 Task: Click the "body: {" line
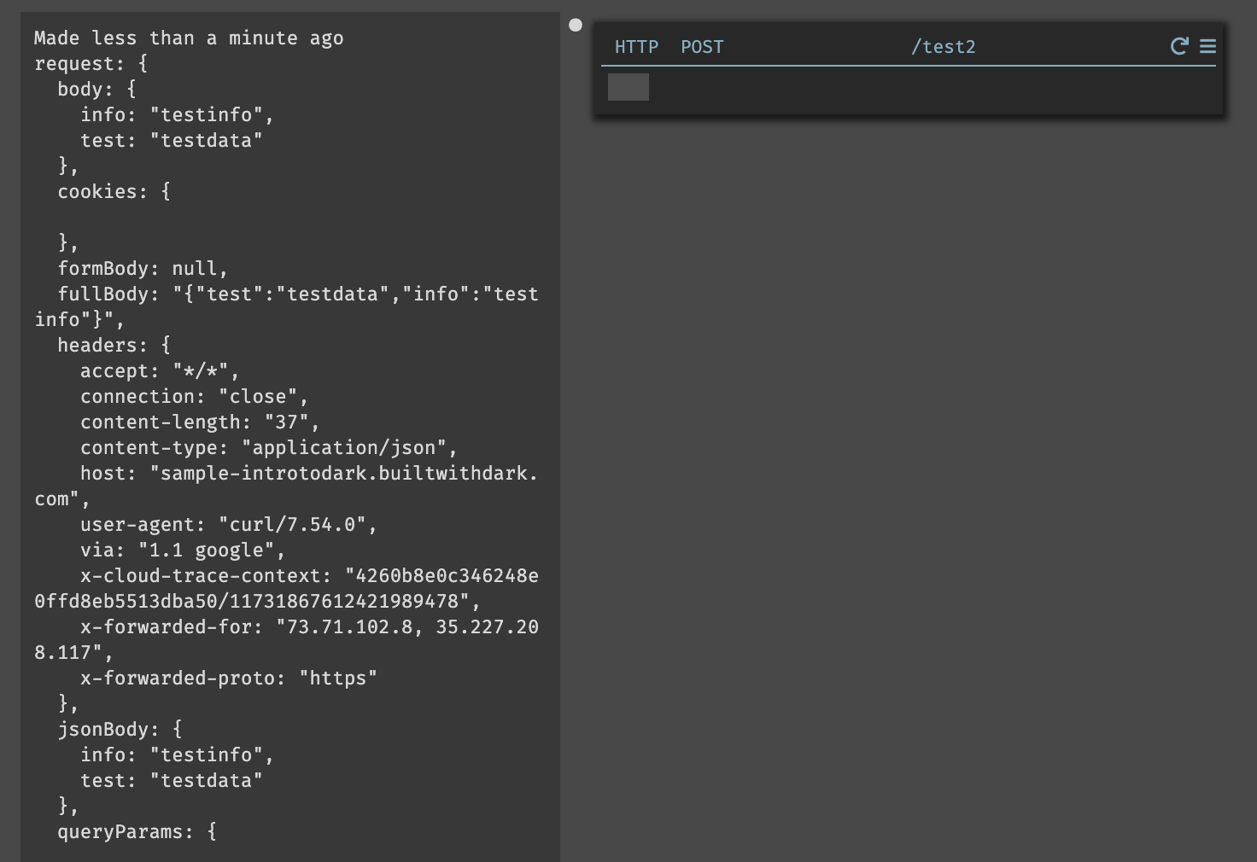pyautogui.click(x=96, y=90)
